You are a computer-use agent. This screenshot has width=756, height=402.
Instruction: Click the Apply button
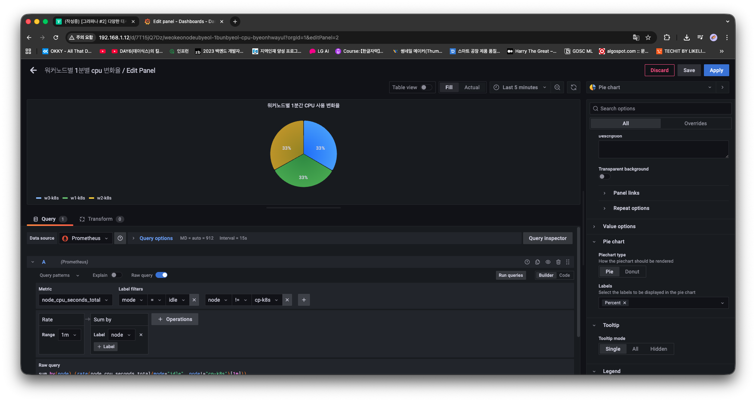click(x=716, y=70)
